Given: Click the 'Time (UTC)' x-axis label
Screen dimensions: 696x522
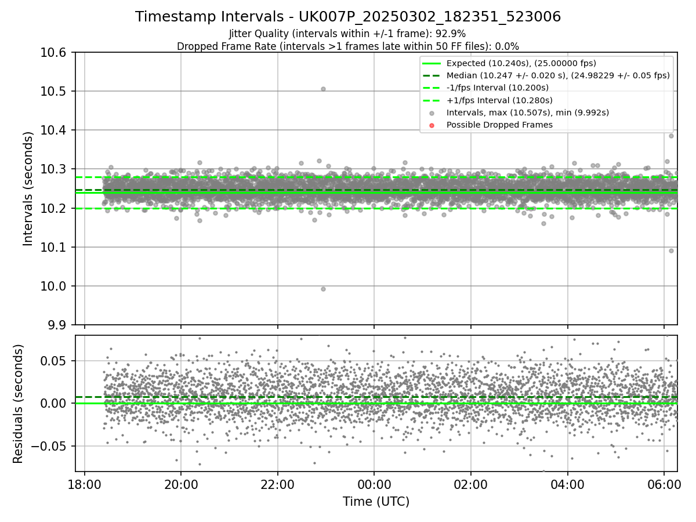Looking at the screenshot, I should (x=376, y=502).
